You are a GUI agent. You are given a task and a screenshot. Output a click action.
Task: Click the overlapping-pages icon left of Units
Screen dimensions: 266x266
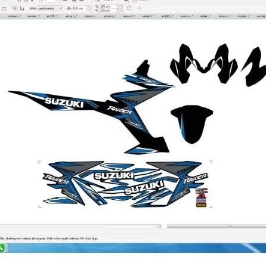tap(15, 8)
